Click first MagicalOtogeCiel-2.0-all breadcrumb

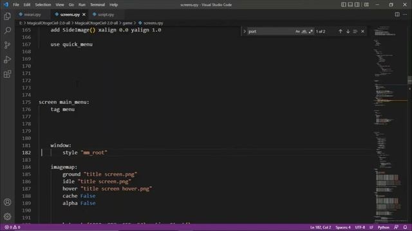[49, 23]
